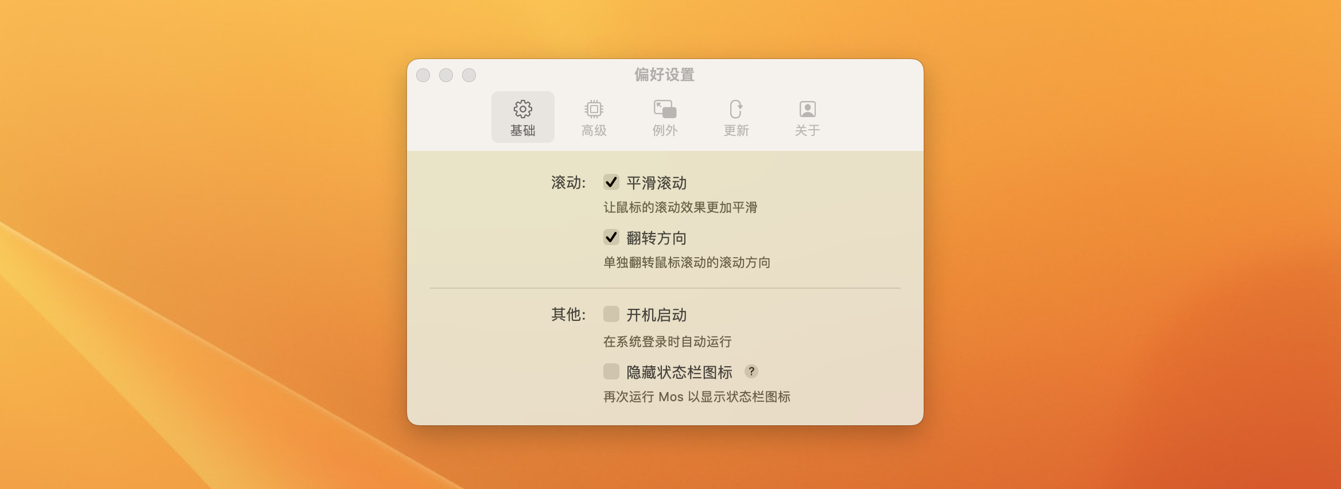Open the question mark help for 隐藏状态栏图标

[751, 371]
